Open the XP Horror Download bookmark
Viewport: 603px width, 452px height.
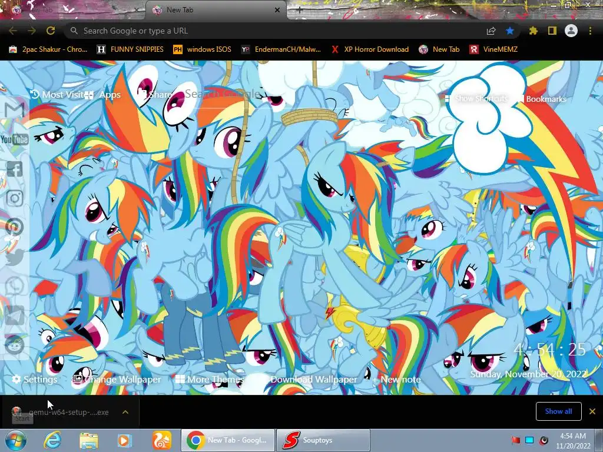[370, 49]
